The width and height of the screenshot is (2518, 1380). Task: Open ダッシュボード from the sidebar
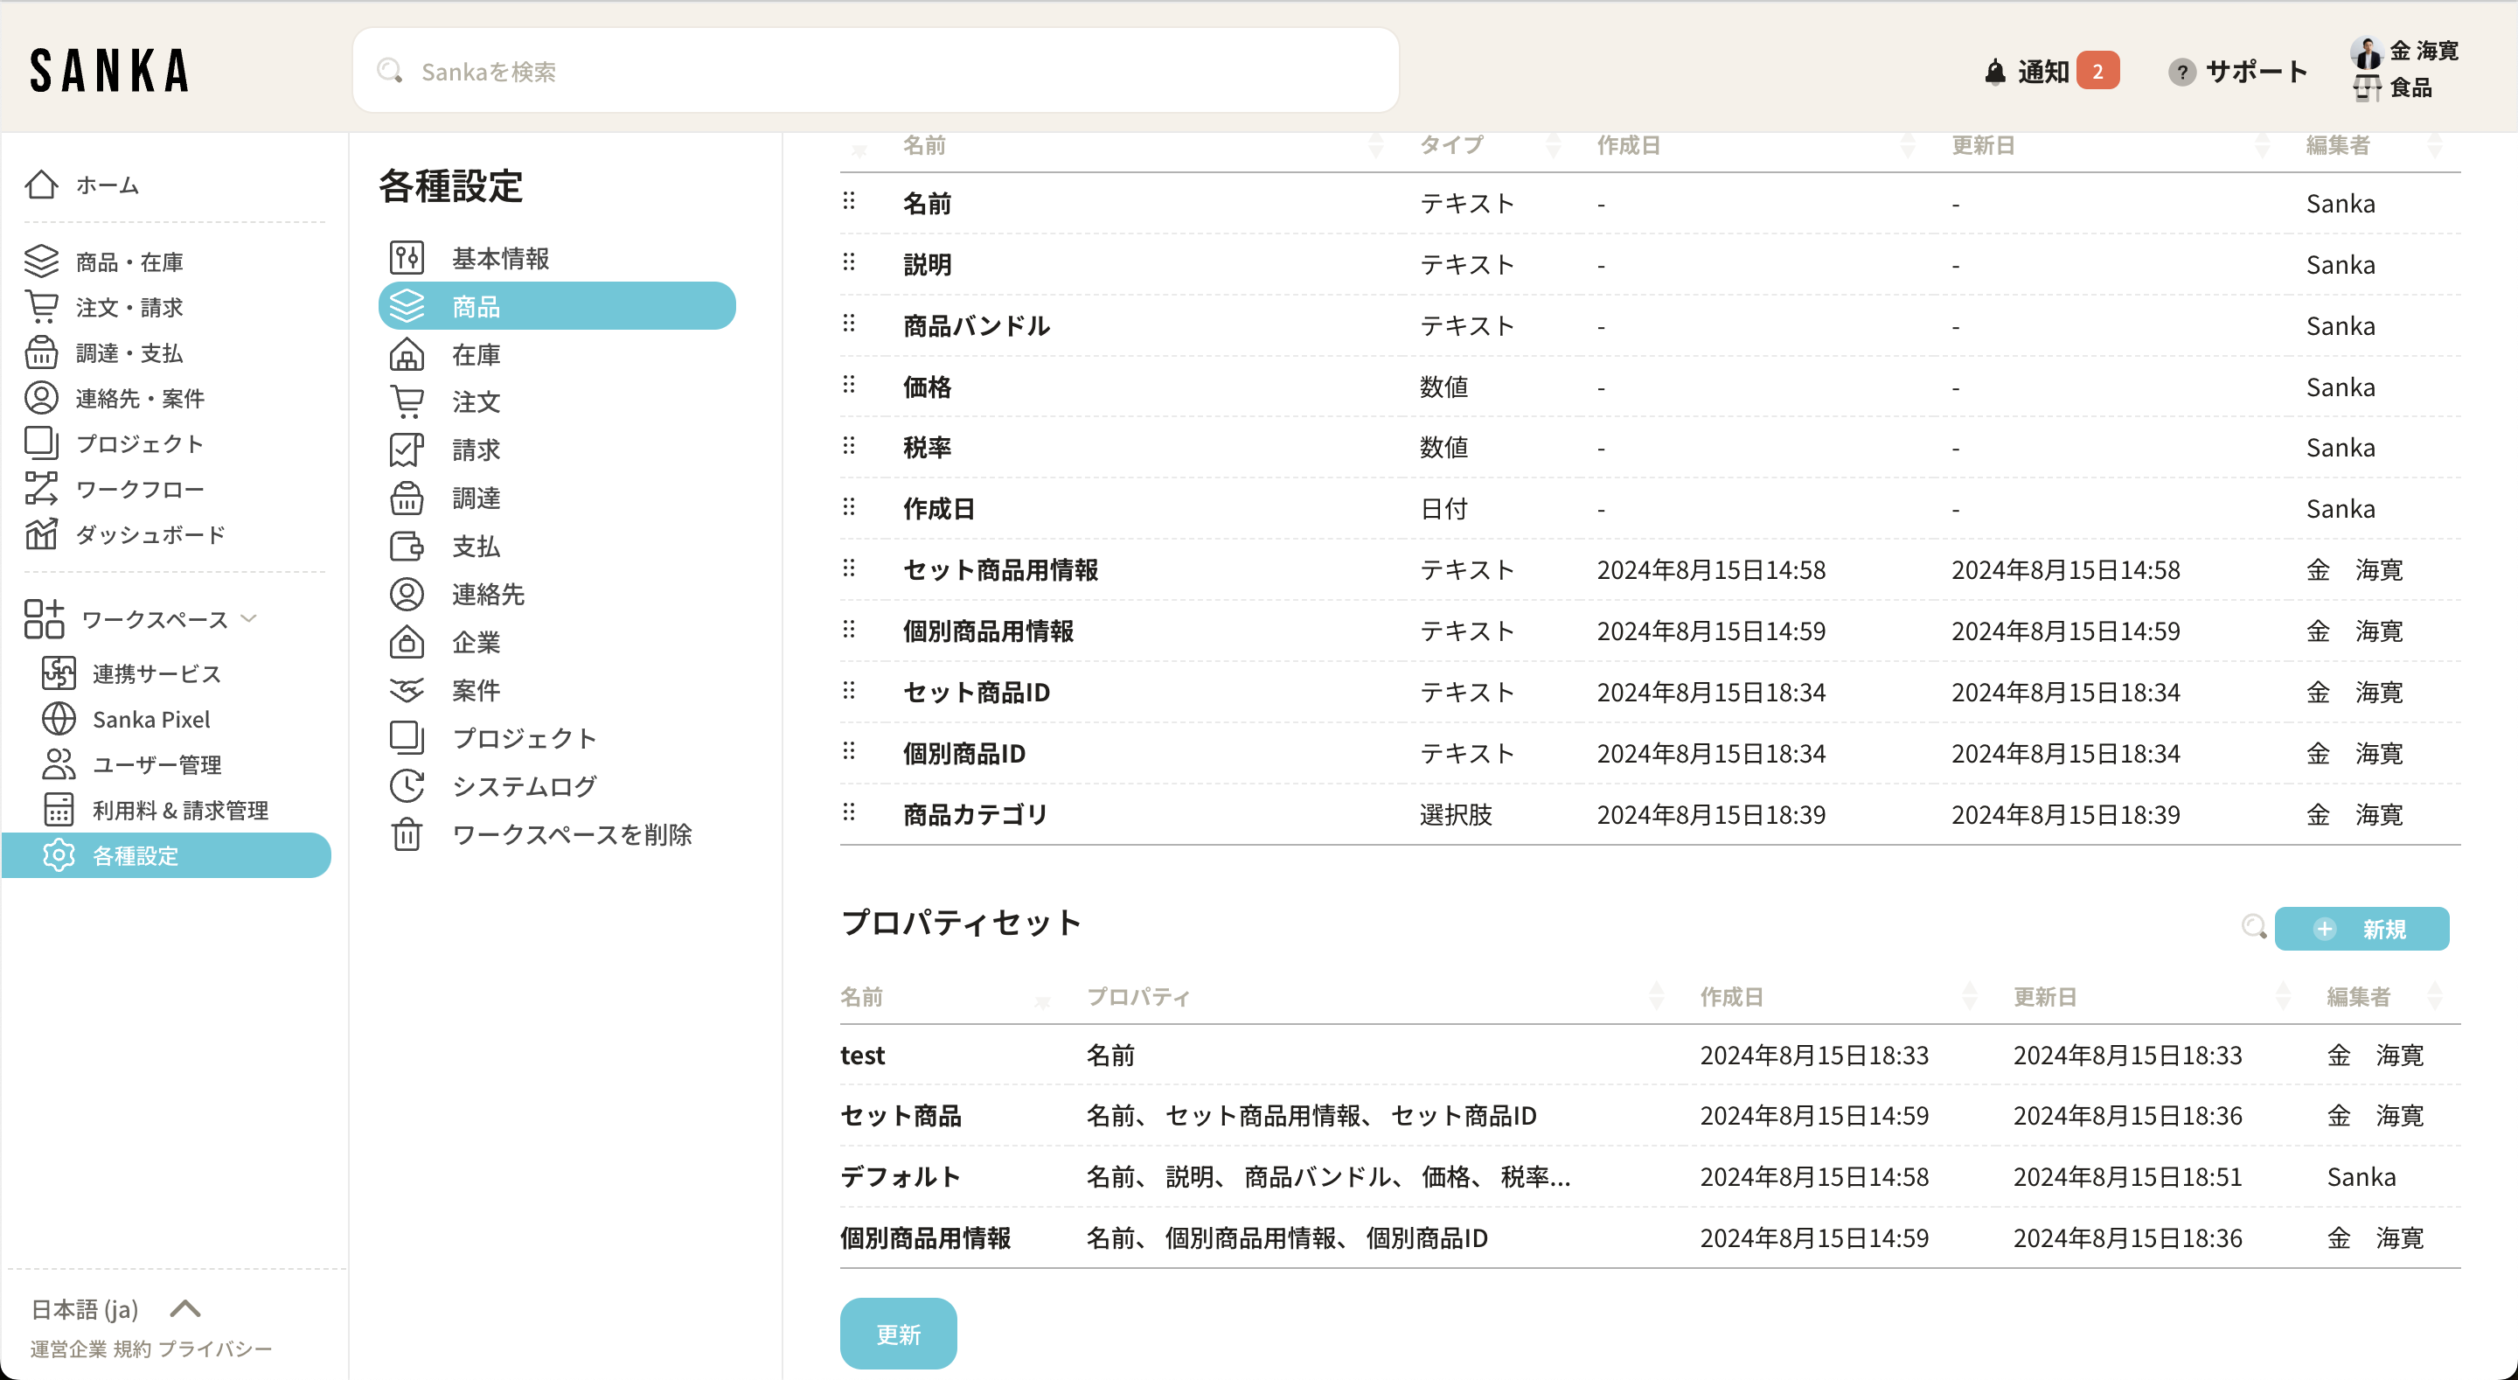(150, 534)
